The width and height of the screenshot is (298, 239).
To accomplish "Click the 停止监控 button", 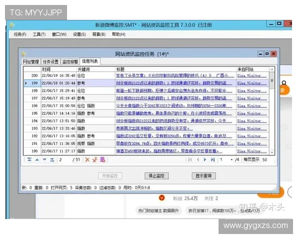I will (x=156, y=176).
